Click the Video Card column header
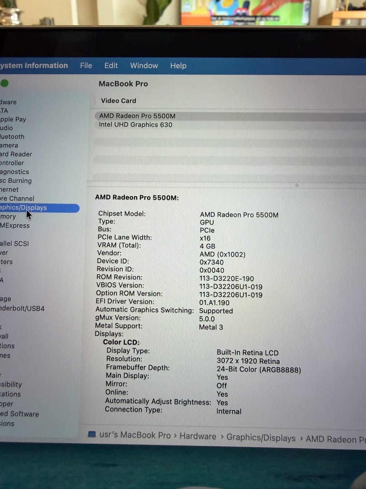366x489 pixels. [119, 100]
